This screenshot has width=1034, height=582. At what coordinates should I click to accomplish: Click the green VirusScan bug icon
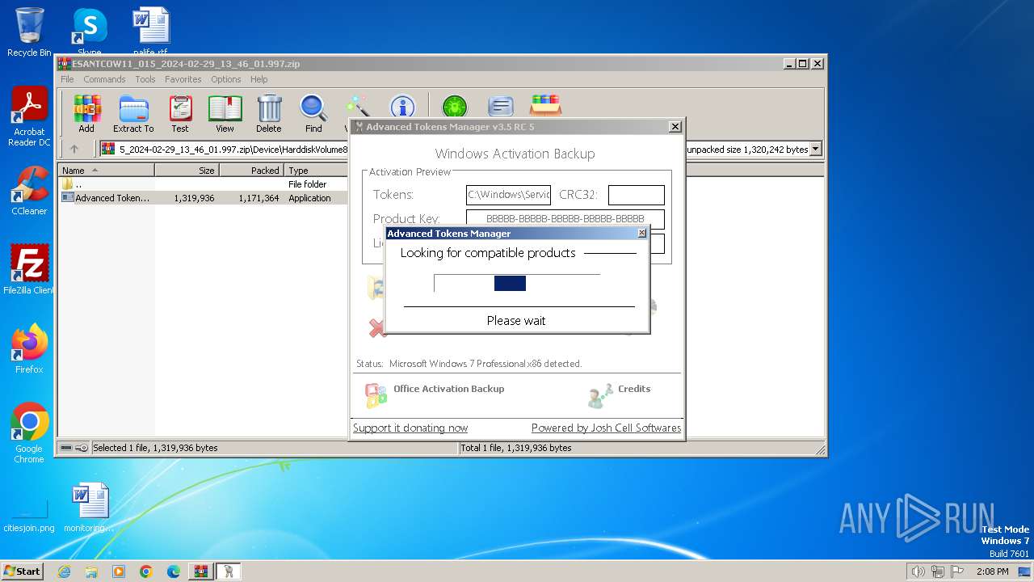455,107
